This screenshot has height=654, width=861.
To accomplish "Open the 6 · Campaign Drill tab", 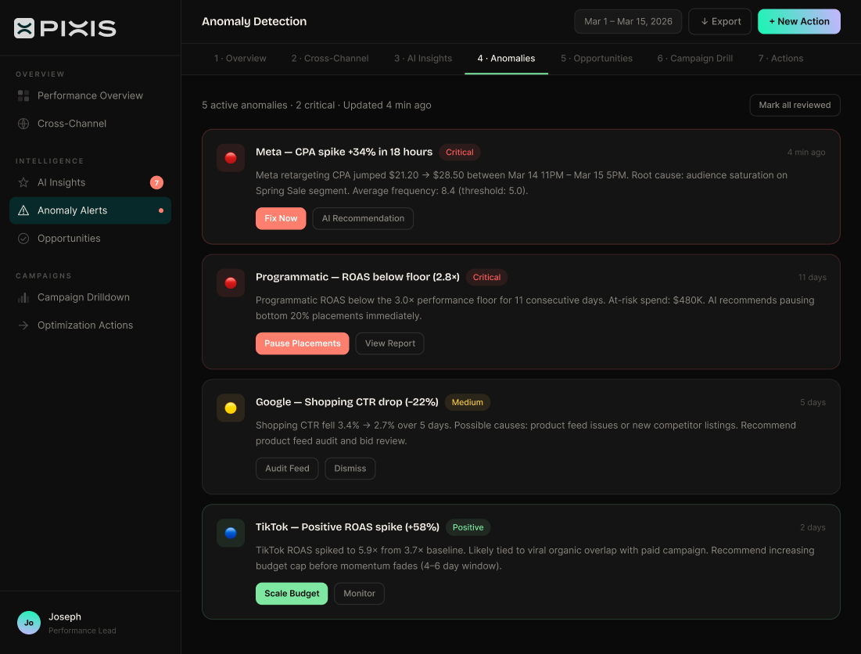I will 694,59.
